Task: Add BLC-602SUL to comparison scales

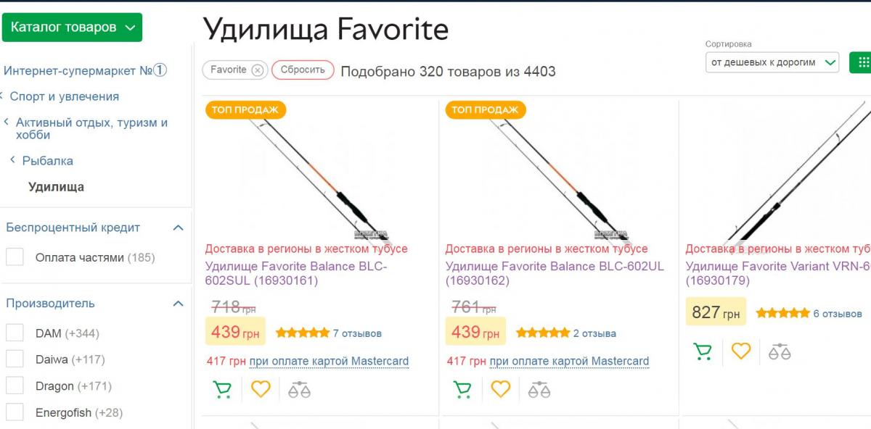Action: pyautogui.click(x=300, y=389)
